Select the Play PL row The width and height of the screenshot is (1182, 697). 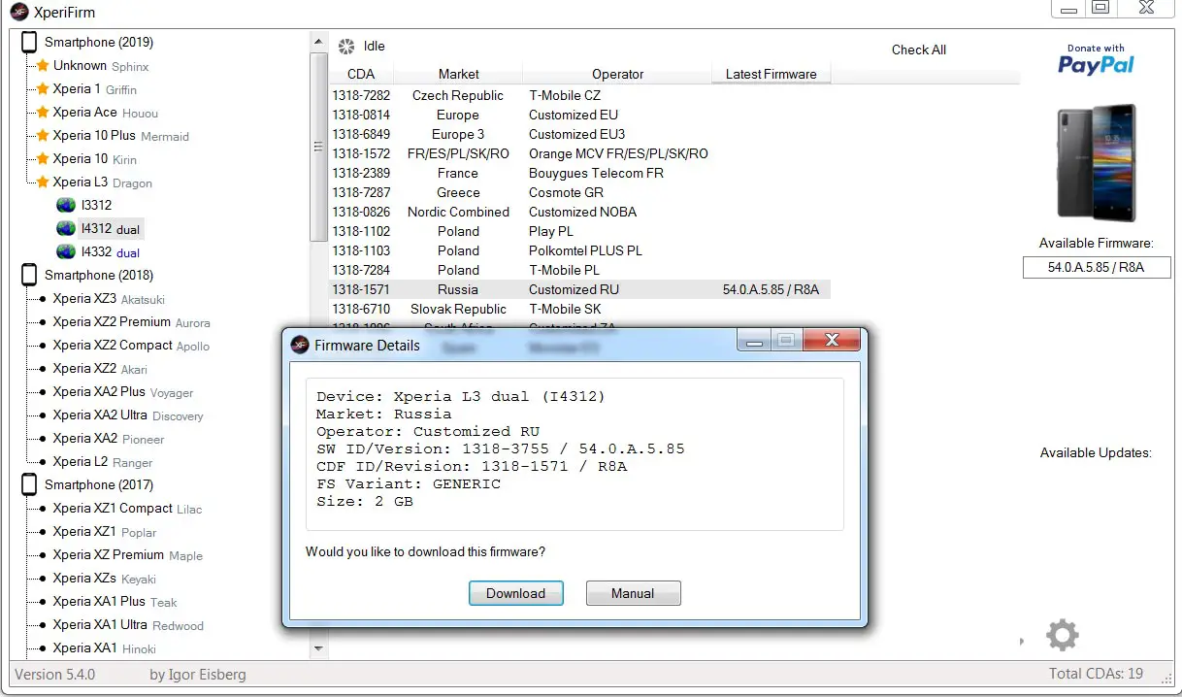point(580,231)
